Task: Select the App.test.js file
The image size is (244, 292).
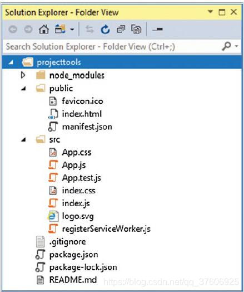Action: point(82,178)
